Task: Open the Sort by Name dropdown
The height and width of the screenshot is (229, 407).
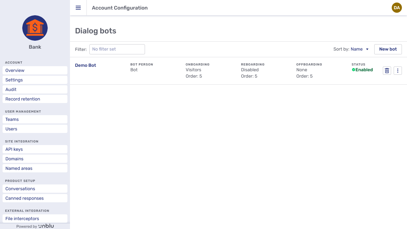Action: click(356, 49)
